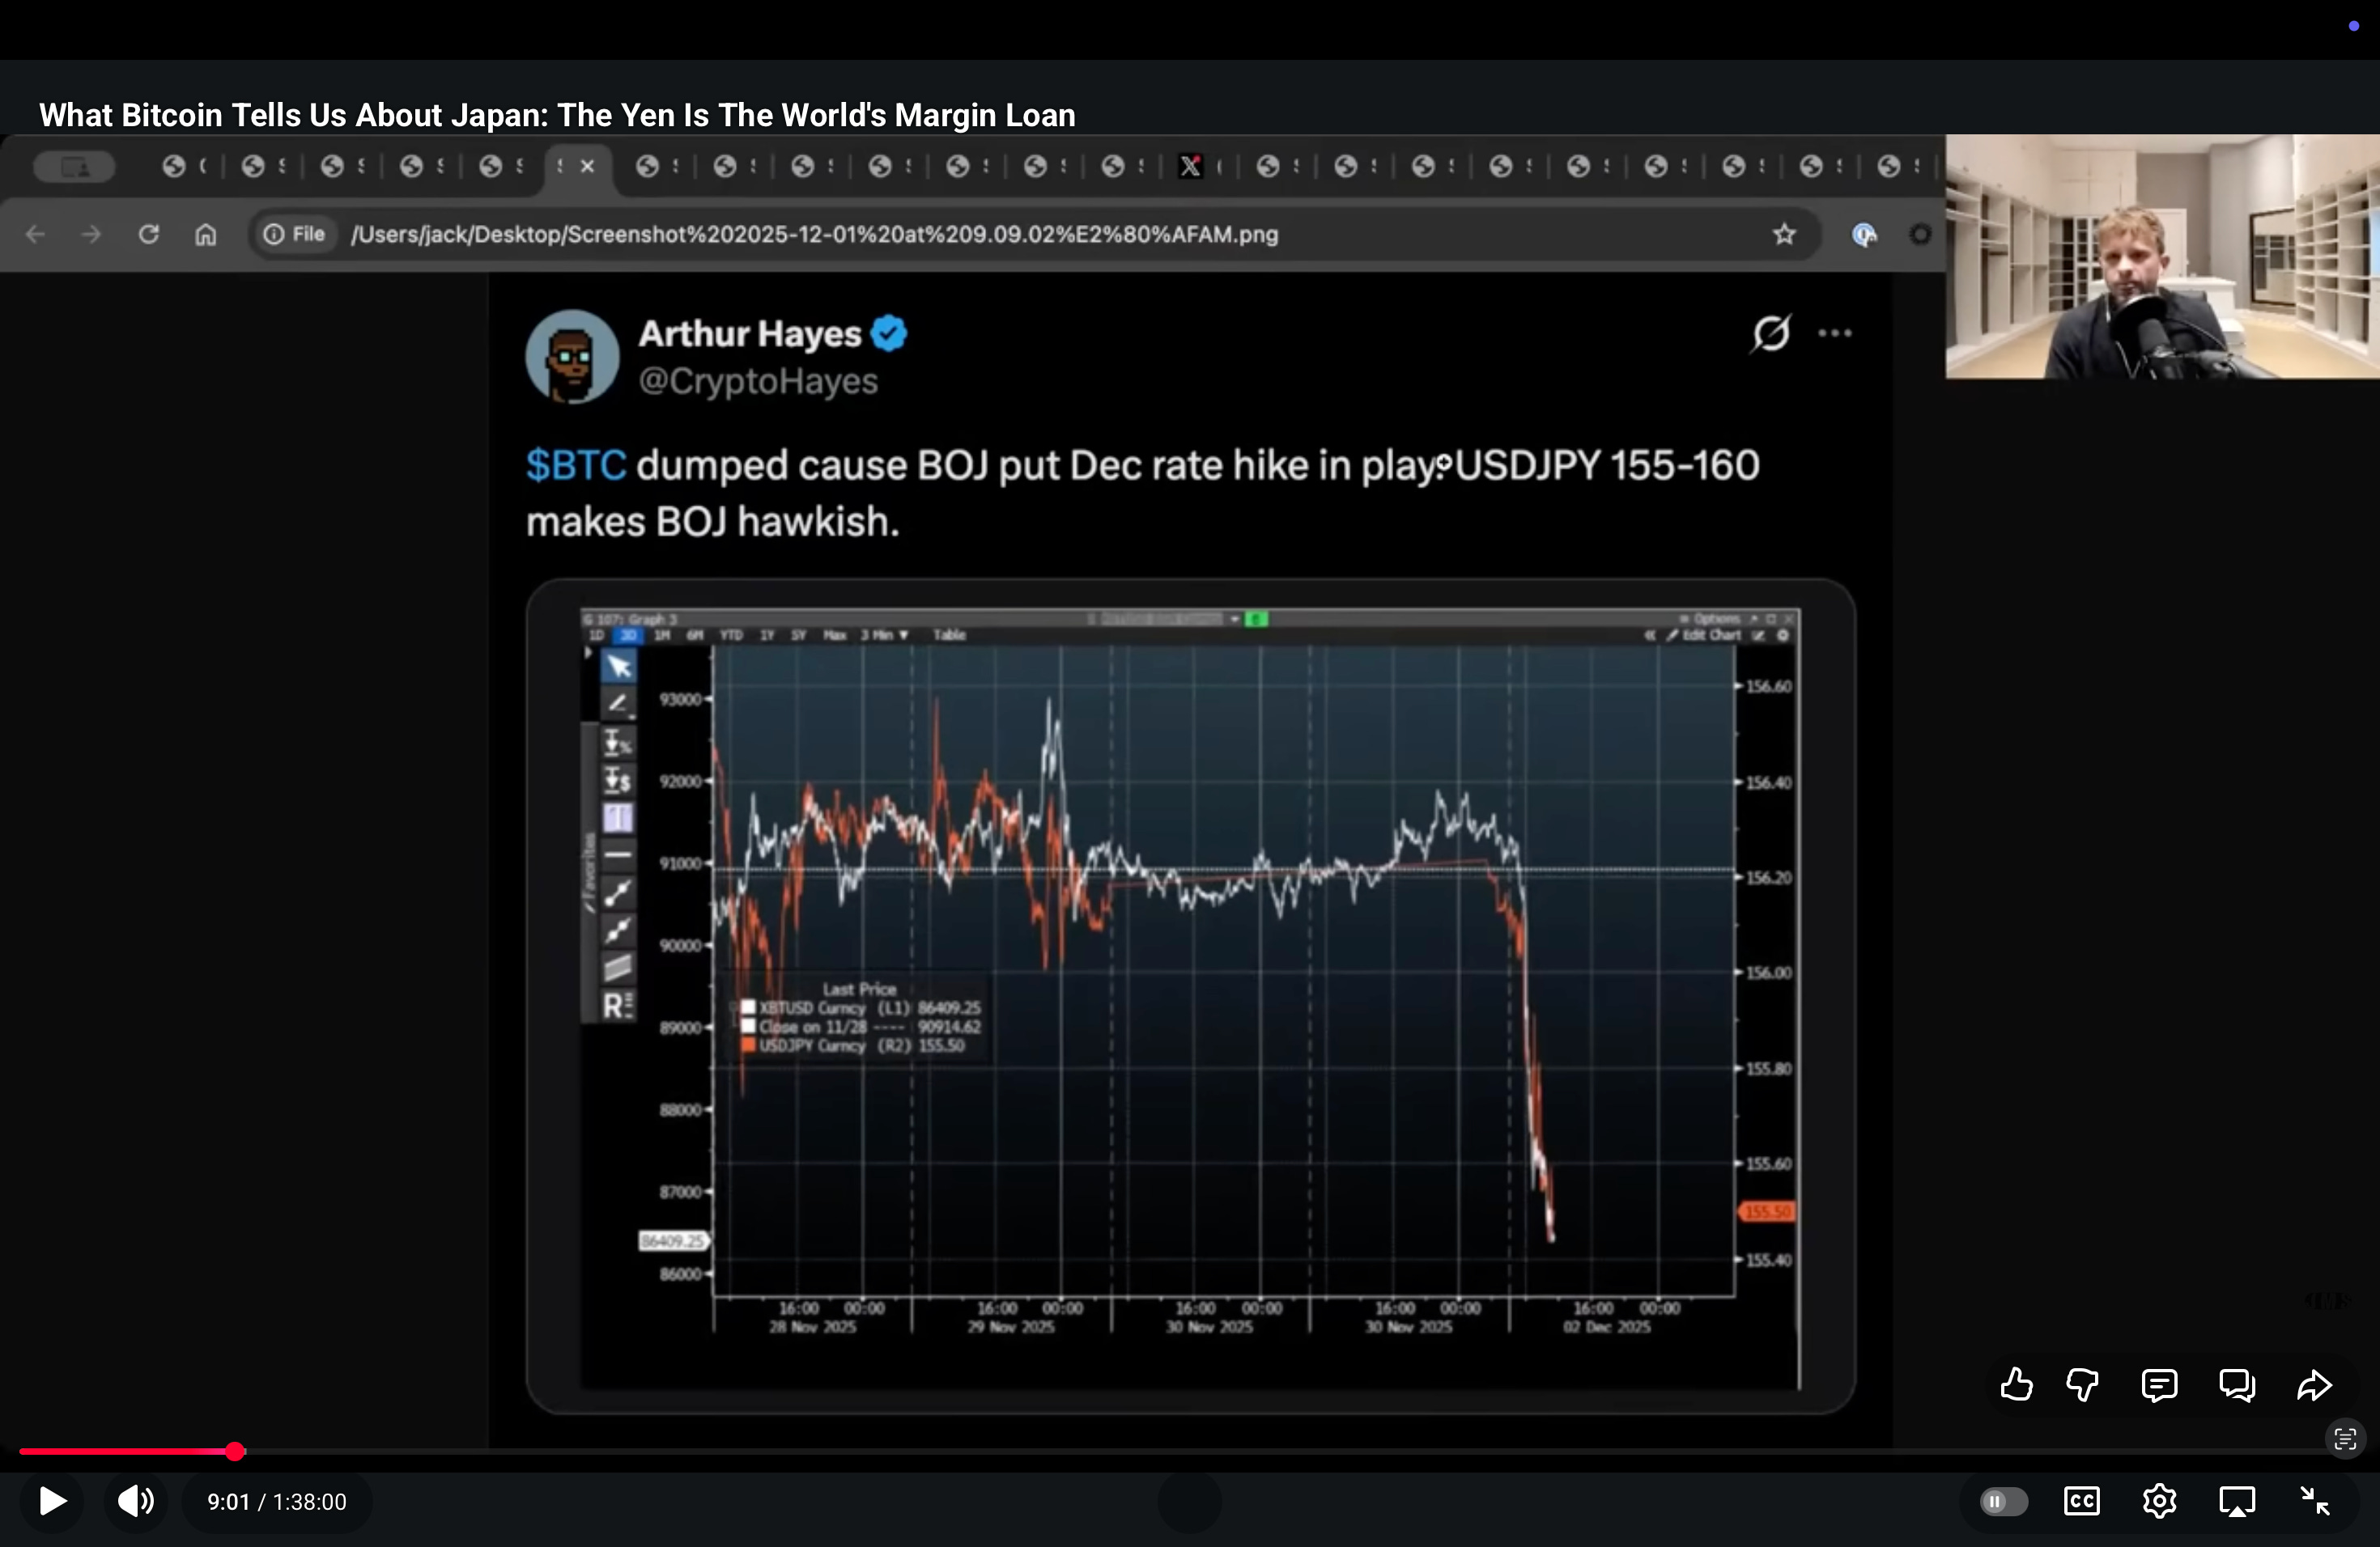Click the red progress bar scrubber
2380x1547 pixels.
235,1451
